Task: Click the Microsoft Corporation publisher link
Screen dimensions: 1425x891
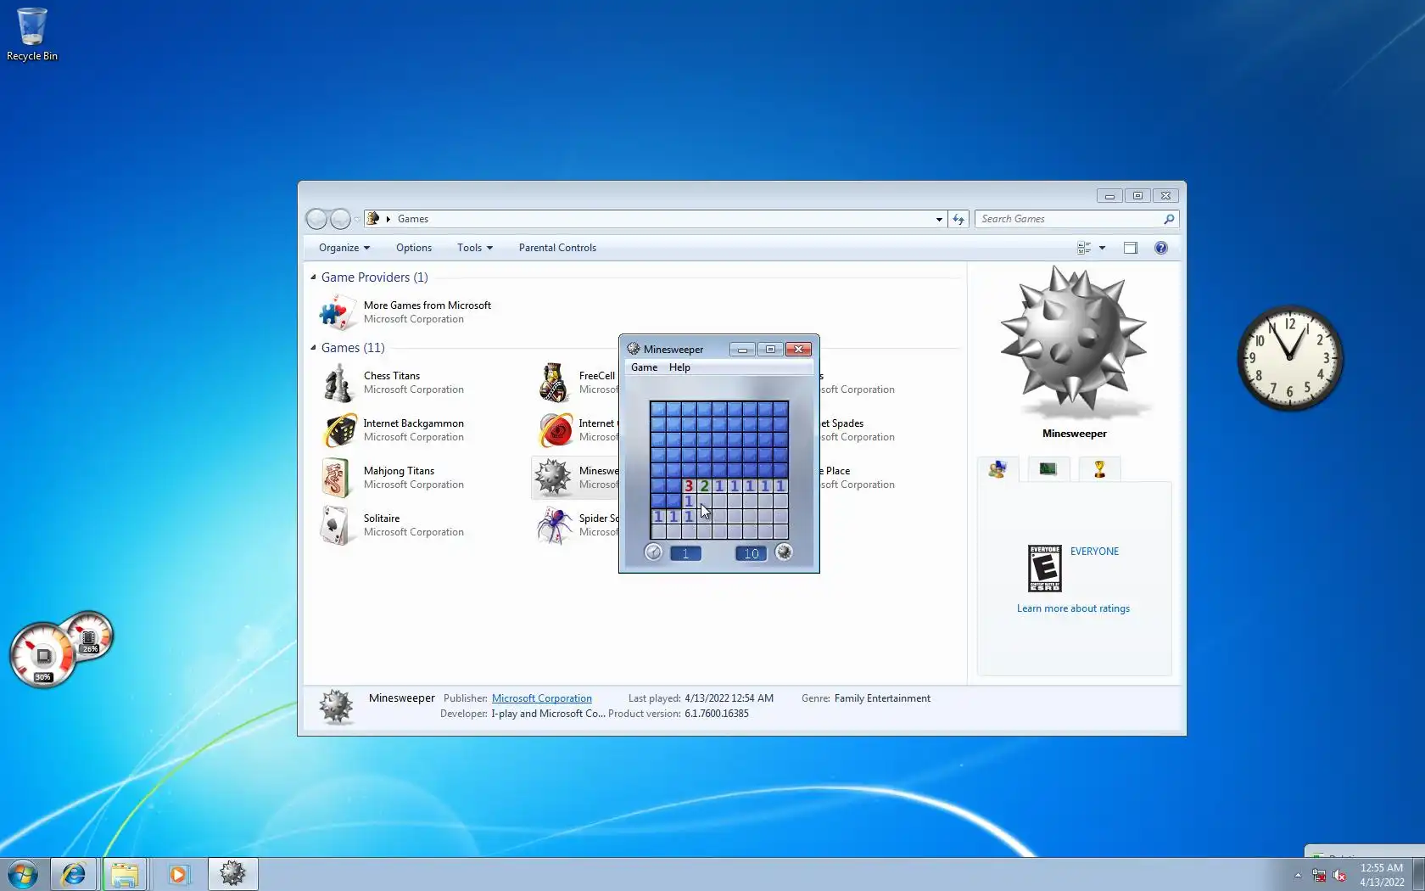Action: [542, 698]
